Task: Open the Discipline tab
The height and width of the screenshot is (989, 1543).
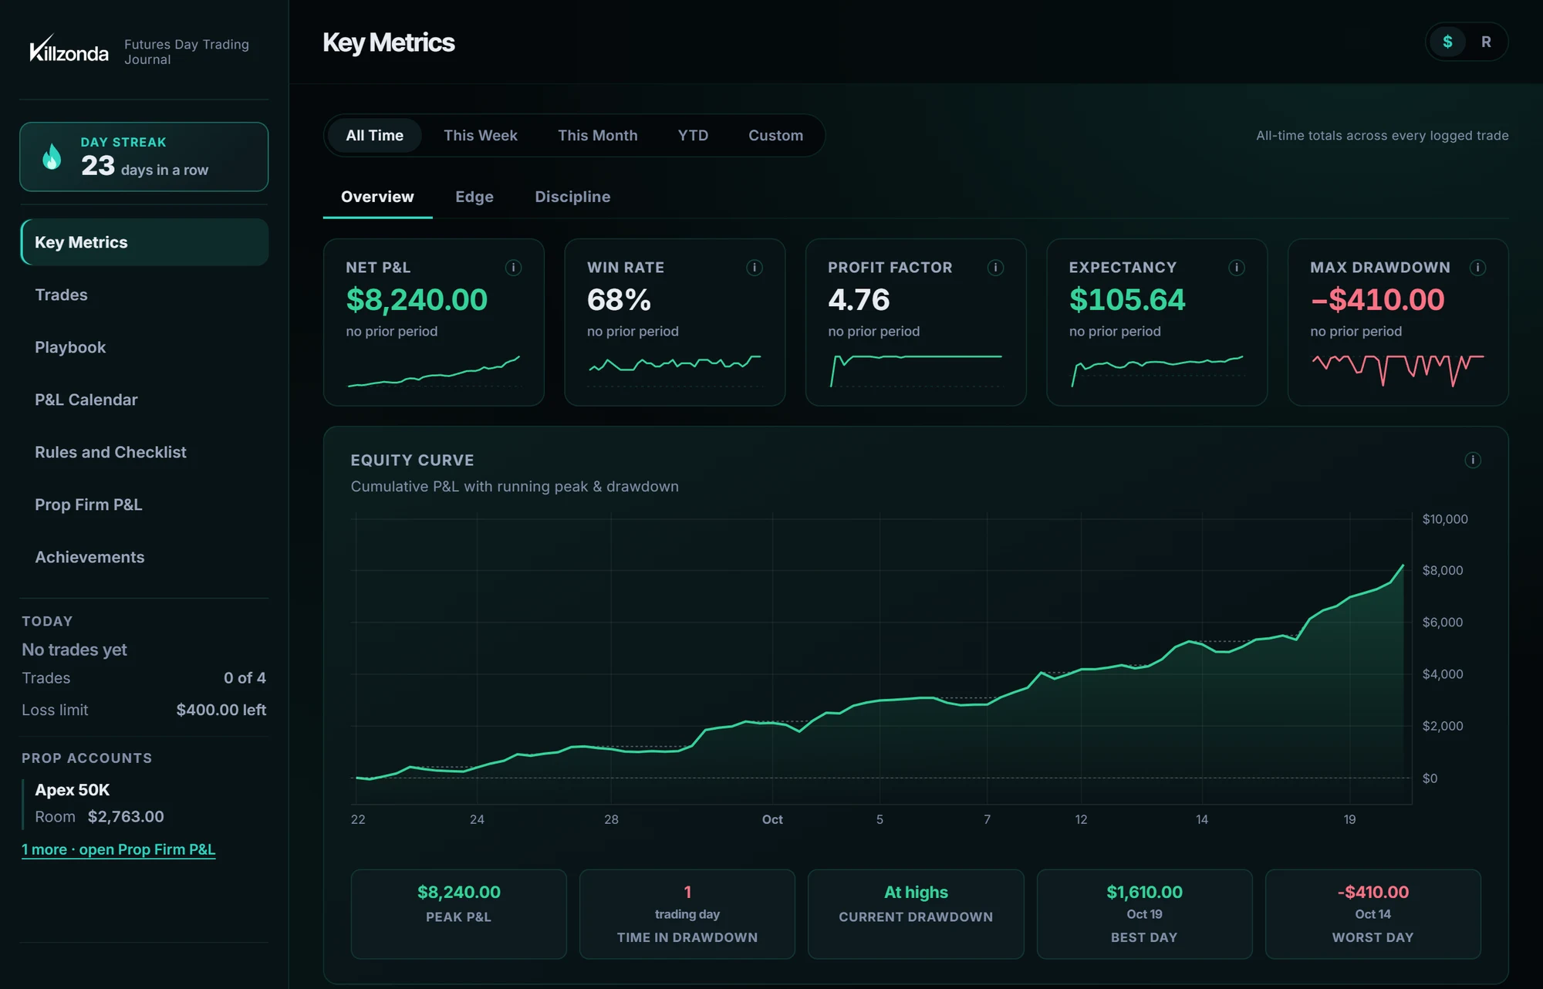Action: (572, 197)
